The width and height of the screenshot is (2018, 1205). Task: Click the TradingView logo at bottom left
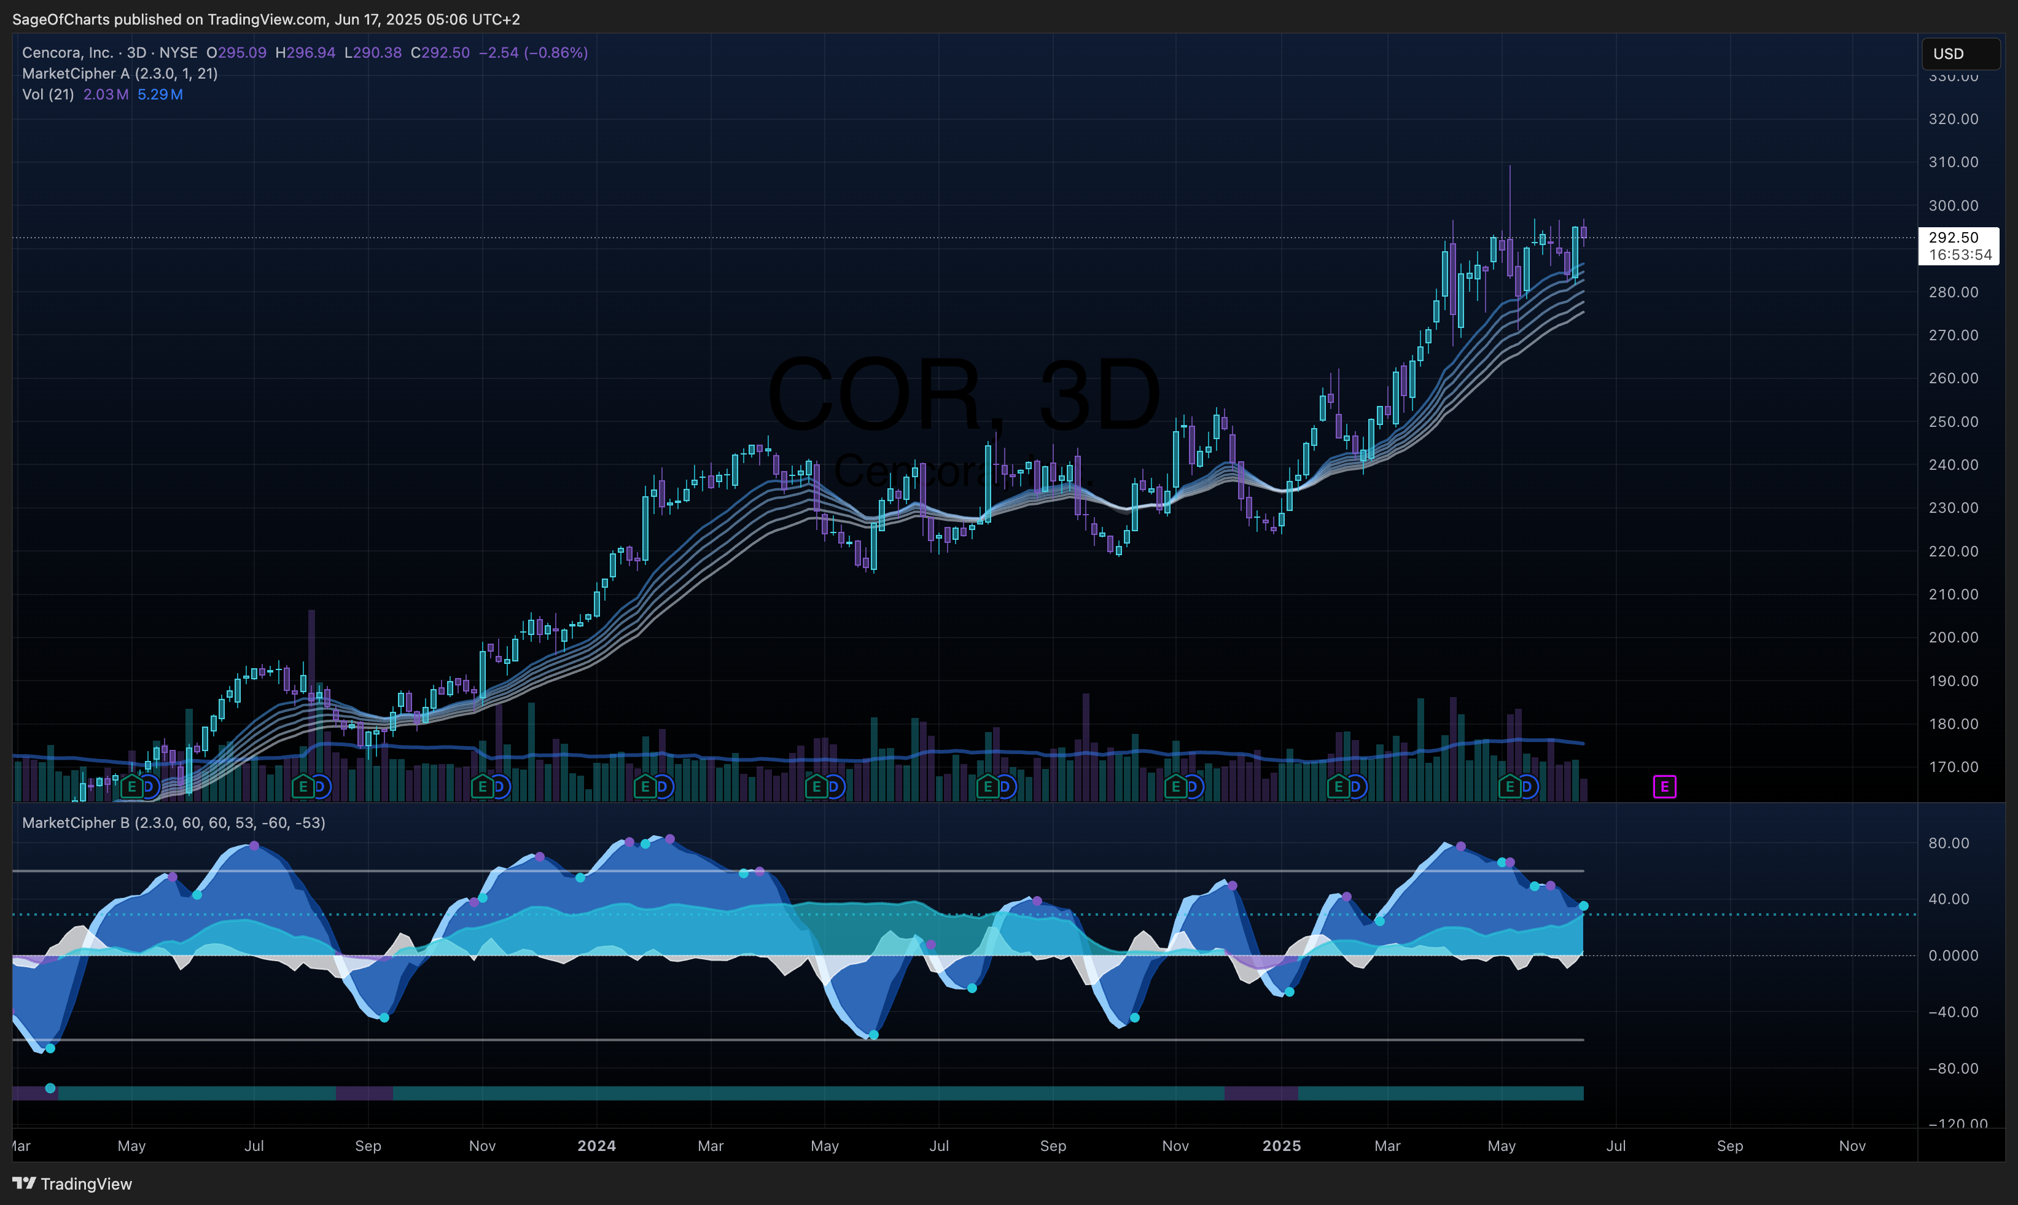tap(72, 1184)
